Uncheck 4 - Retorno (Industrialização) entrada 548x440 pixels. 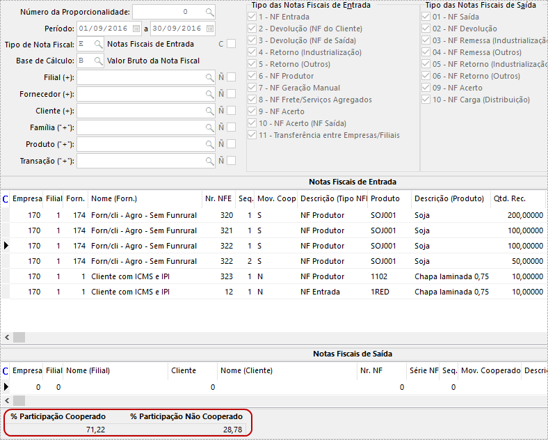(x=252, y=52)
